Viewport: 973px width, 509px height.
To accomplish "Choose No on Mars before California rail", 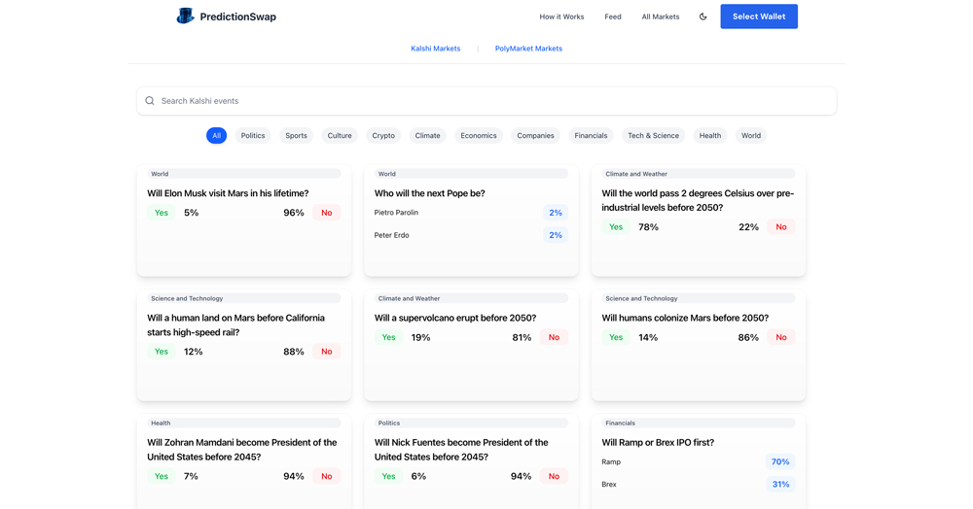I will (326, 351).
